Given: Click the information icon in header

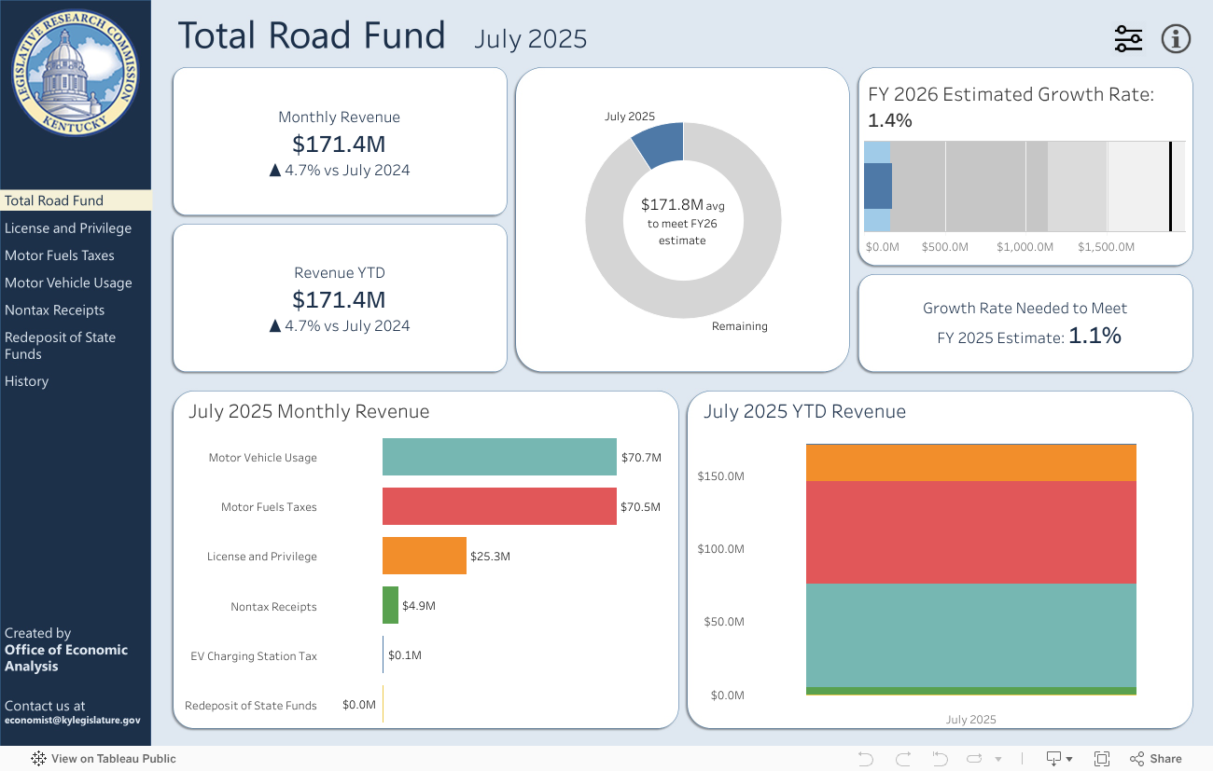Looking at the screenshot, I should click(x=1176, y=39).
